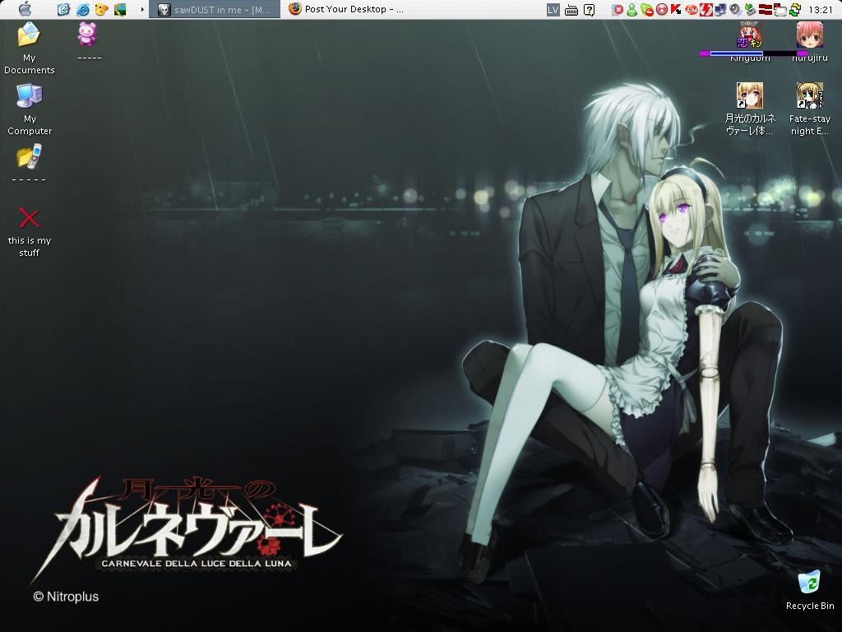This screenshot has height=632, width=842.
Task: Click the green-yellow sync arrows tray icon
Action: click(x=795, y=10)
